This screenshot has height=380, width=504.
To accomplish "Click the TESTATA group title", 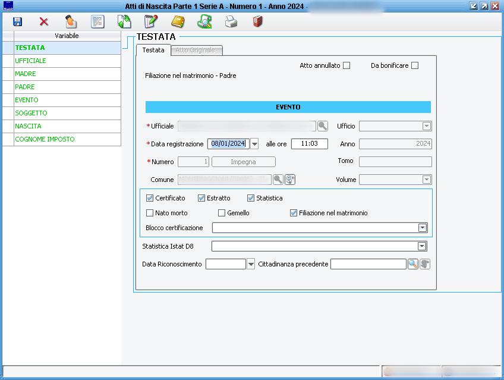I will (156, 37).
